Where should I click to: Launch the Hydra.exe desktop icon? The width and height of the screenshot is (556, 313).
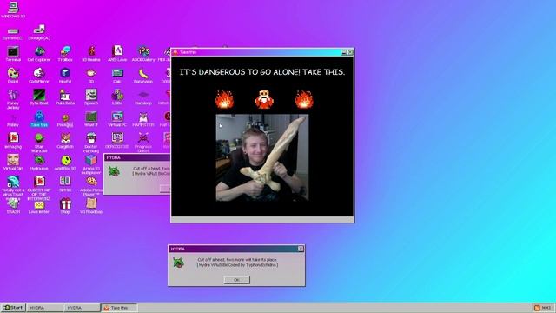tap(39, 163)
